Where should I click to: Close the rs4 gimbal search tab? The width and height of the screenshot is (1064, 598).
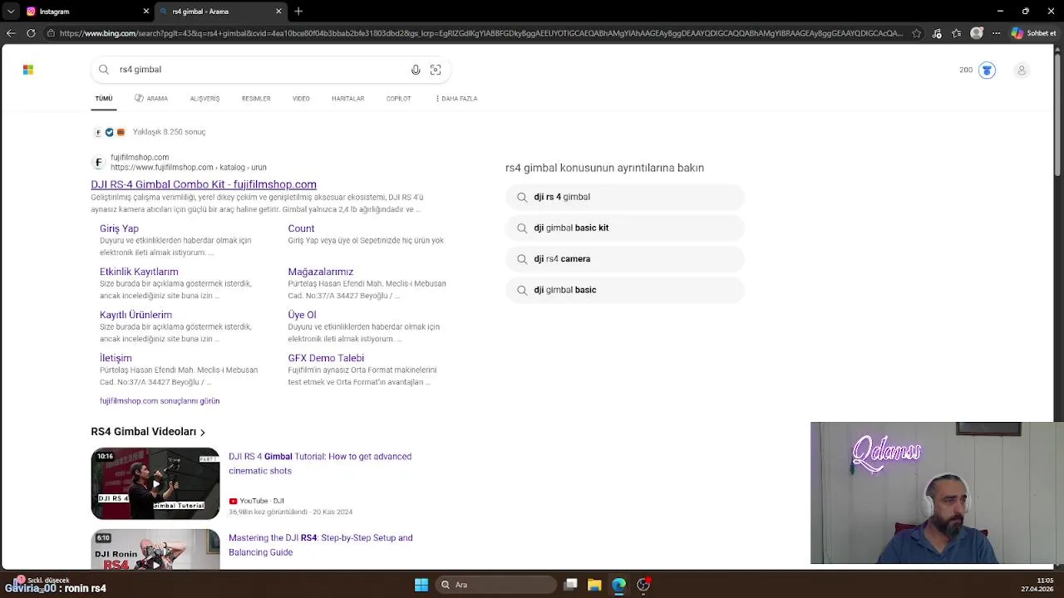click(x=278, y=12)
